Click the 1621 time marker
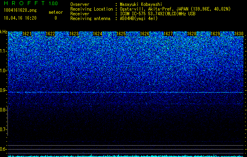 pos(27,34)
